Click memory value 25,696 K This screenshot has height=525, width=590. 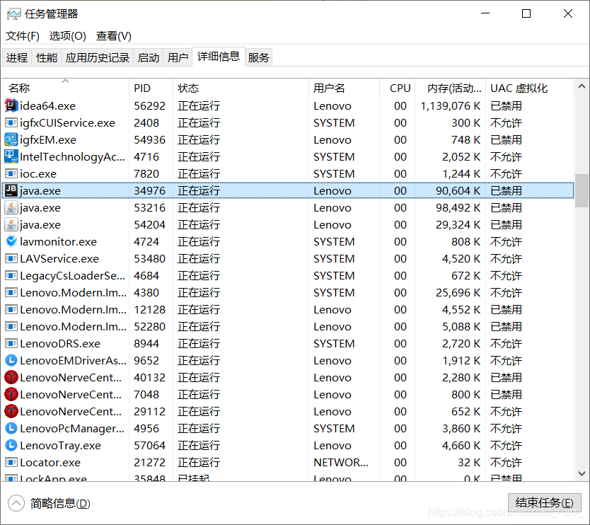(458, 292)
